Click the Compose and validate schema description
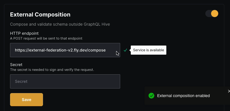Image resolution: width=230 pixels, height=111 pixels. click(x=60, y=24)
